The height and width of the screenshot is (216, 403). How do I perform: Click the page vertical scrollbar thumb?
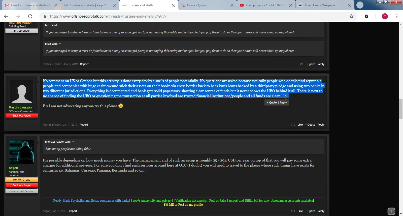click(401, 109)
